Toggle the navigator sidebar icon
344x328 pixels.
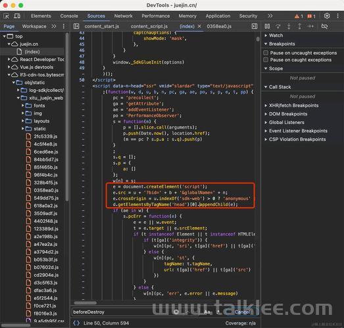[x=76, y=26]
